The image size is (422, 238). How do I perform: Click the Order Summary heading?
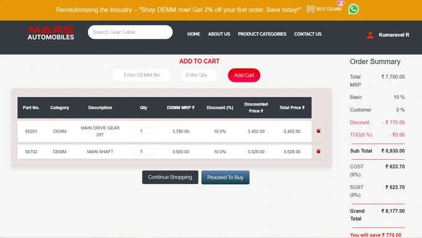pos(375,61)
